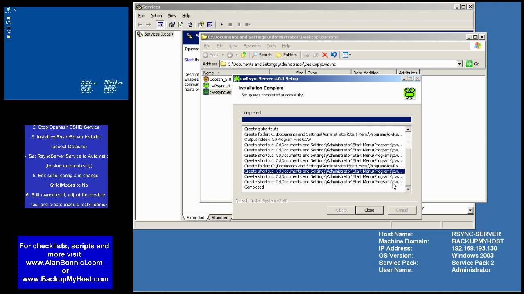Click Up folder icon in Explorer
Image resolution: width=524 pixels, height=294 pixels.
(x=244, y=55)
